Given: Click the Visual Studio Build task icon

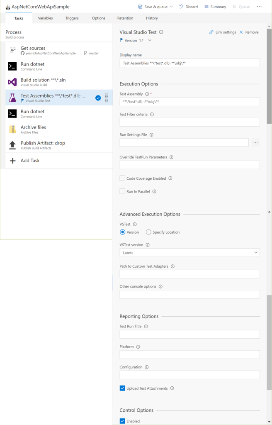Looking at the screenshot, I should click(x=12, y=82).
